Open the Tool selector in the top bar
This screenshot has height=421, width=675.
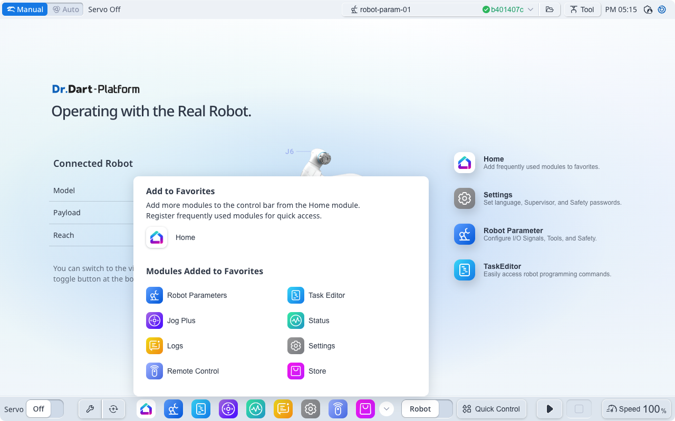tap(582, 9)
